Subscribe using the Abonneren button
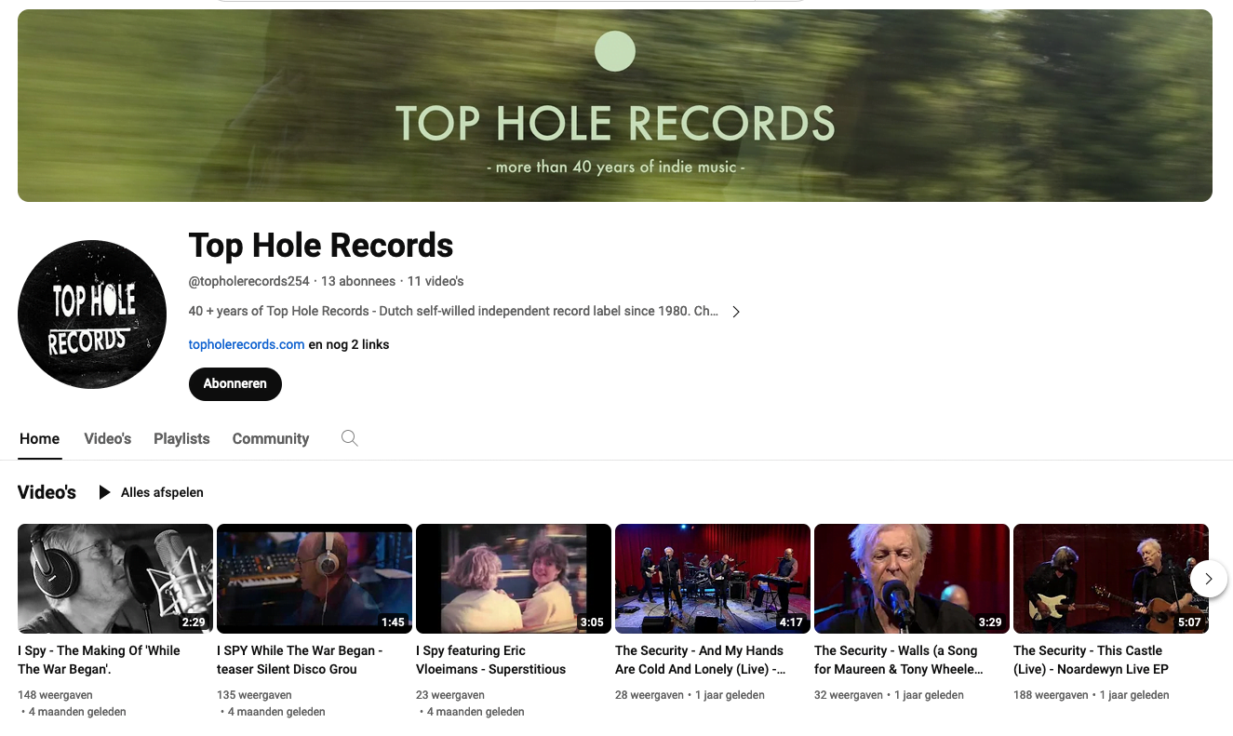Image resolution: width=1233 pixels, height=736 pixels. pos(235,383)
